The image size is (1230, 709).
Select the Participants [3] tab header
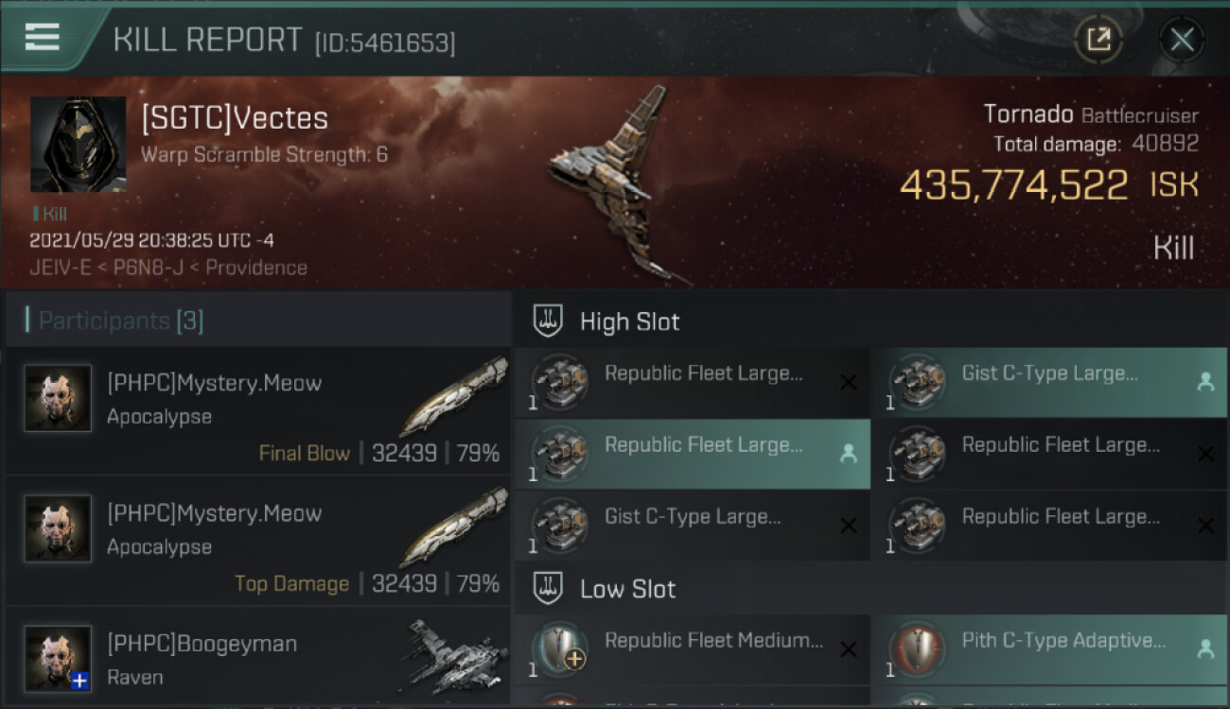coord(121,321)
